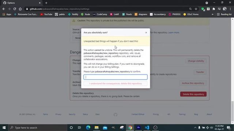
Task: Open the OBS Studio taskbar icon
Action: [155, 128]
